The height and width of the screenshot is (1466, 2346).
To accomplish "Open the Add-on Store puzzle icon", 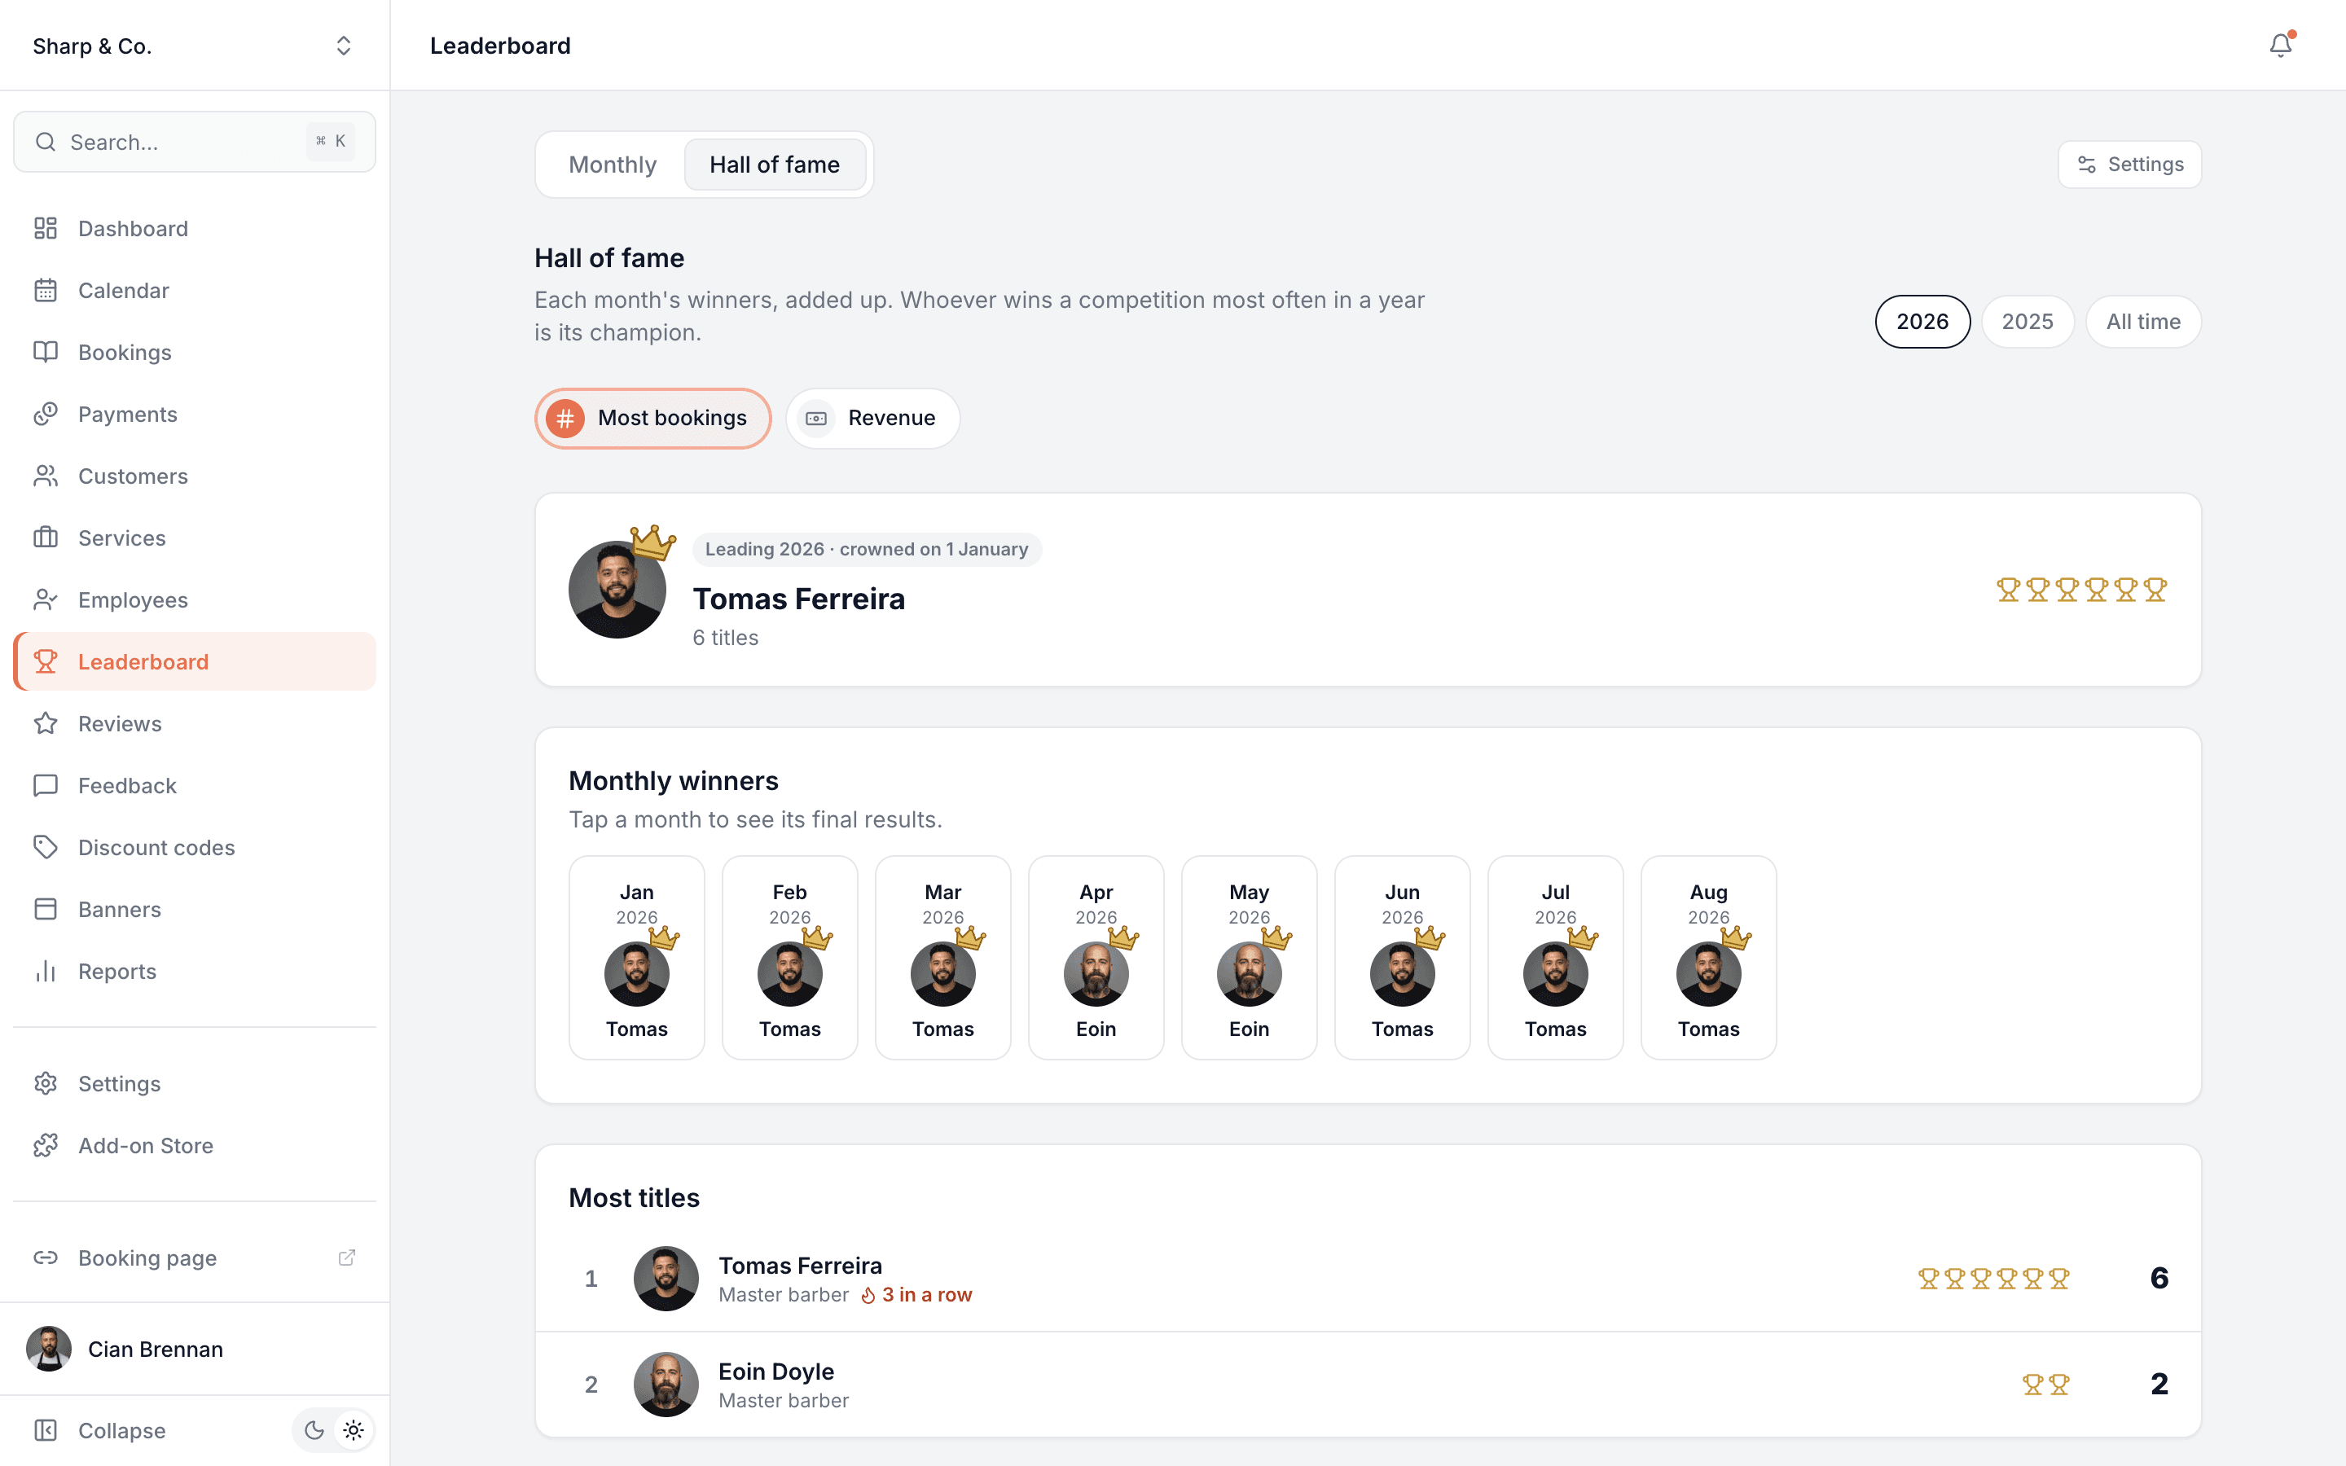I will [x=46, y=1145].
